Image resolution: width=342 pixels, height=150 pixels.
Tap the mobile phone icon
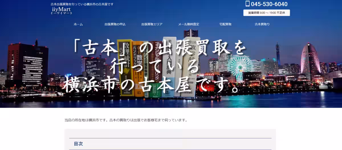click(247, 4)
